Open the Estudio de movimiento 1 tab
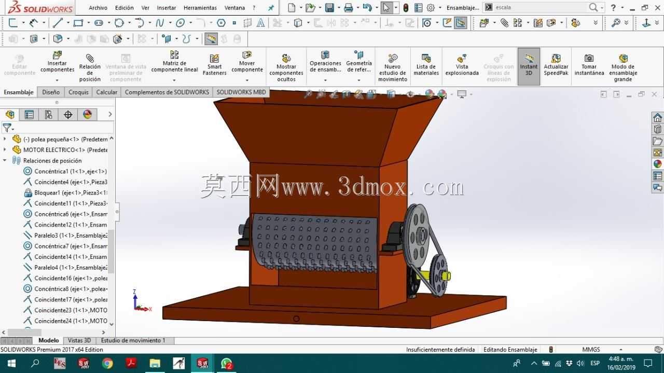Screen dimensions: 664x373 click(133, 340)
